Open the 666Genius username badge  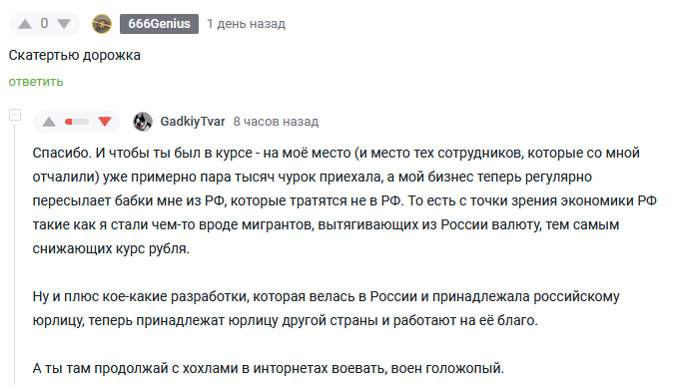tap(159, 24)
